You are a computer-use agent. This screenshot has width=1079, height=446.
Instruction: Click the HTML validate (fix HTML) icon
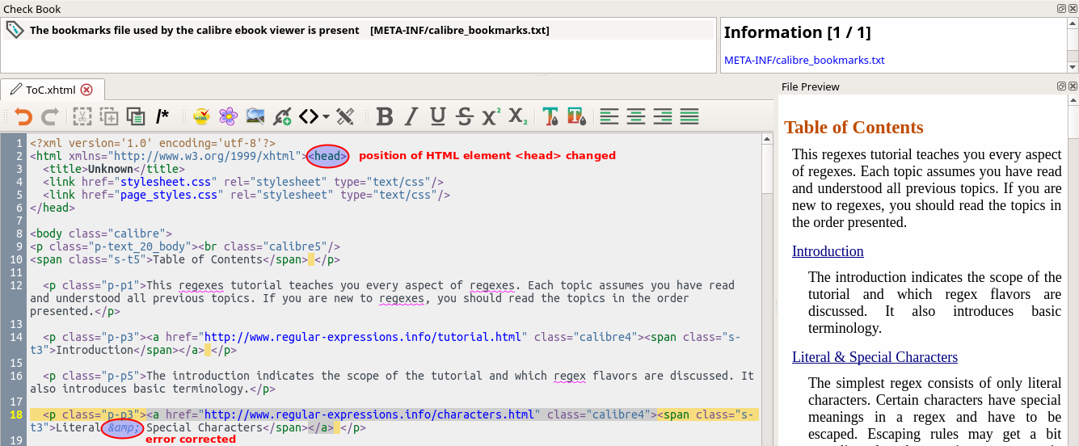coord(202,116)
